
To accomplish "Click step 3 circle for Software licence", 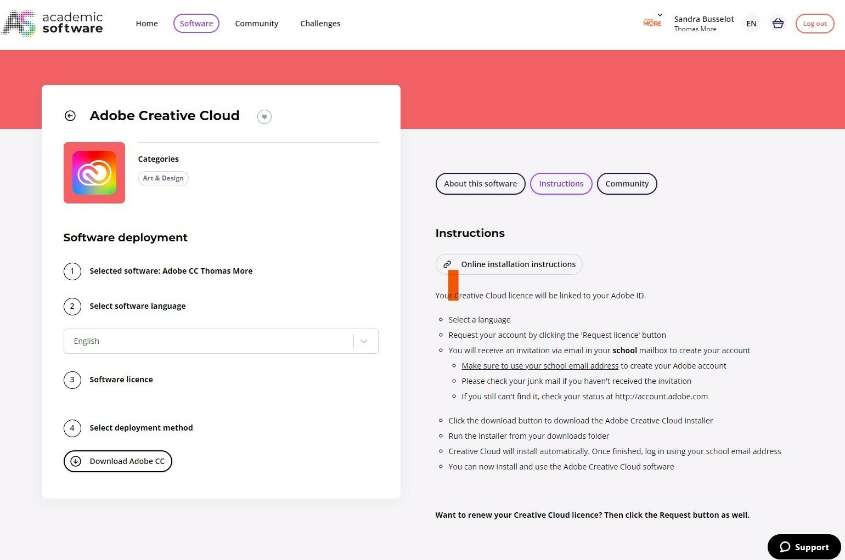I will [x=72, y=380].
